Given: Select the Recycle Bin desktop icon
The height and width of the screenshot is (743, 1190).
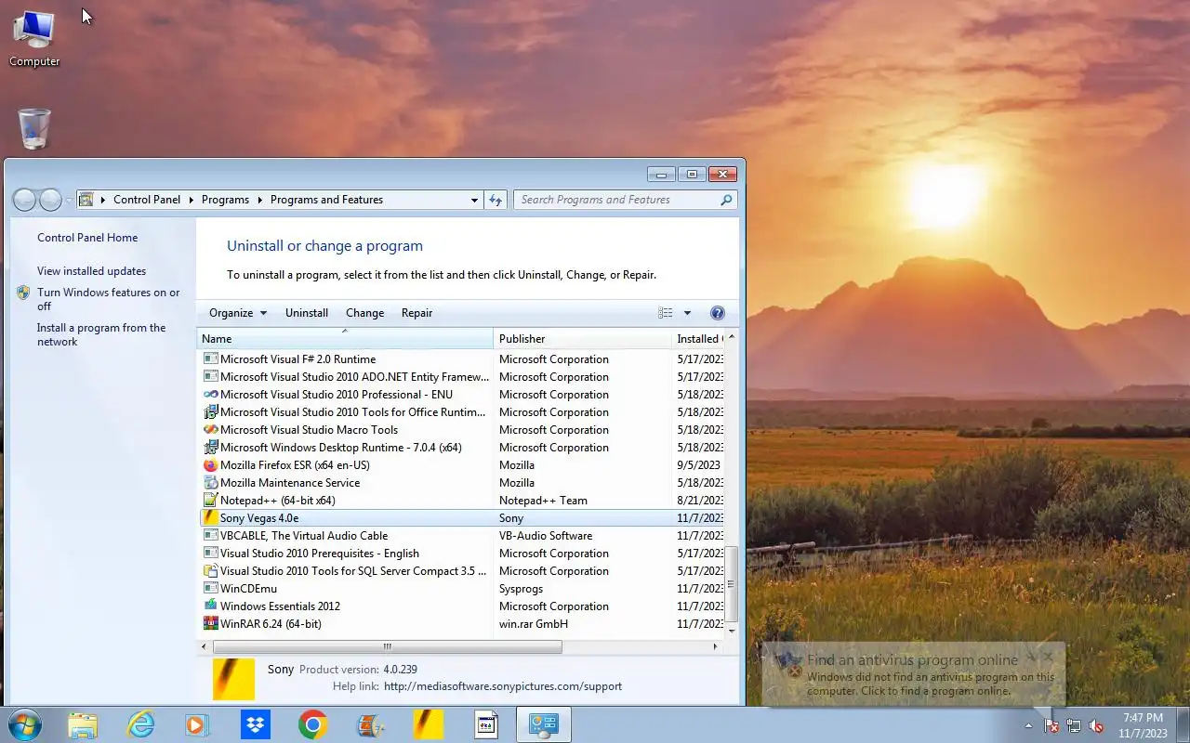Looking at the screenshot, I should point(34,129).
